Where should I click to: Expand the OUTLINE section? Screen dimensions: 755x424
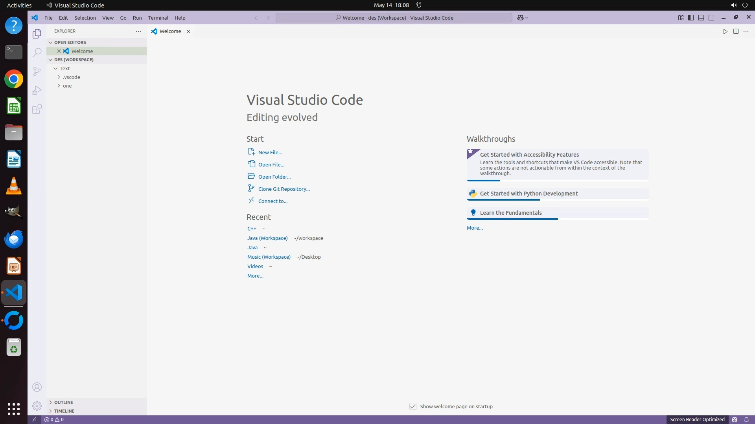point(63,402)
